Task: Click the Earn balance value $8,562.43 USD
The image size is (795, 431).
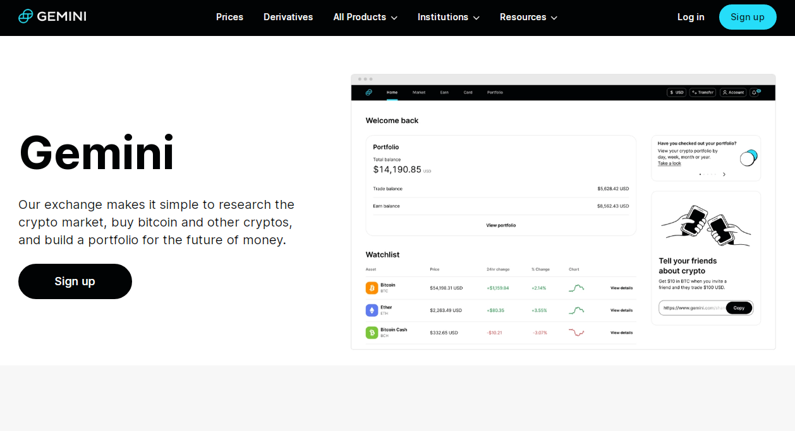Action: click(613, 206)
